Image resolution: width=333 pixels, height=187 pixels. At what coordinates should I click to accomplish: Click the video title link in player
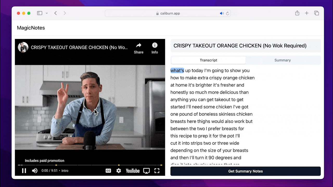point(79,48)
